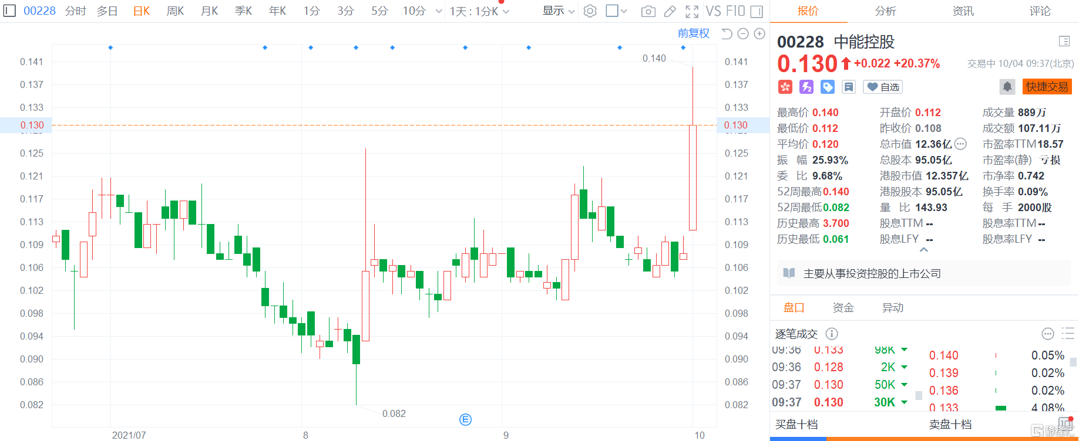Toggle right side panel visibility
This screenshot has height=441, width=1079.
757,11
